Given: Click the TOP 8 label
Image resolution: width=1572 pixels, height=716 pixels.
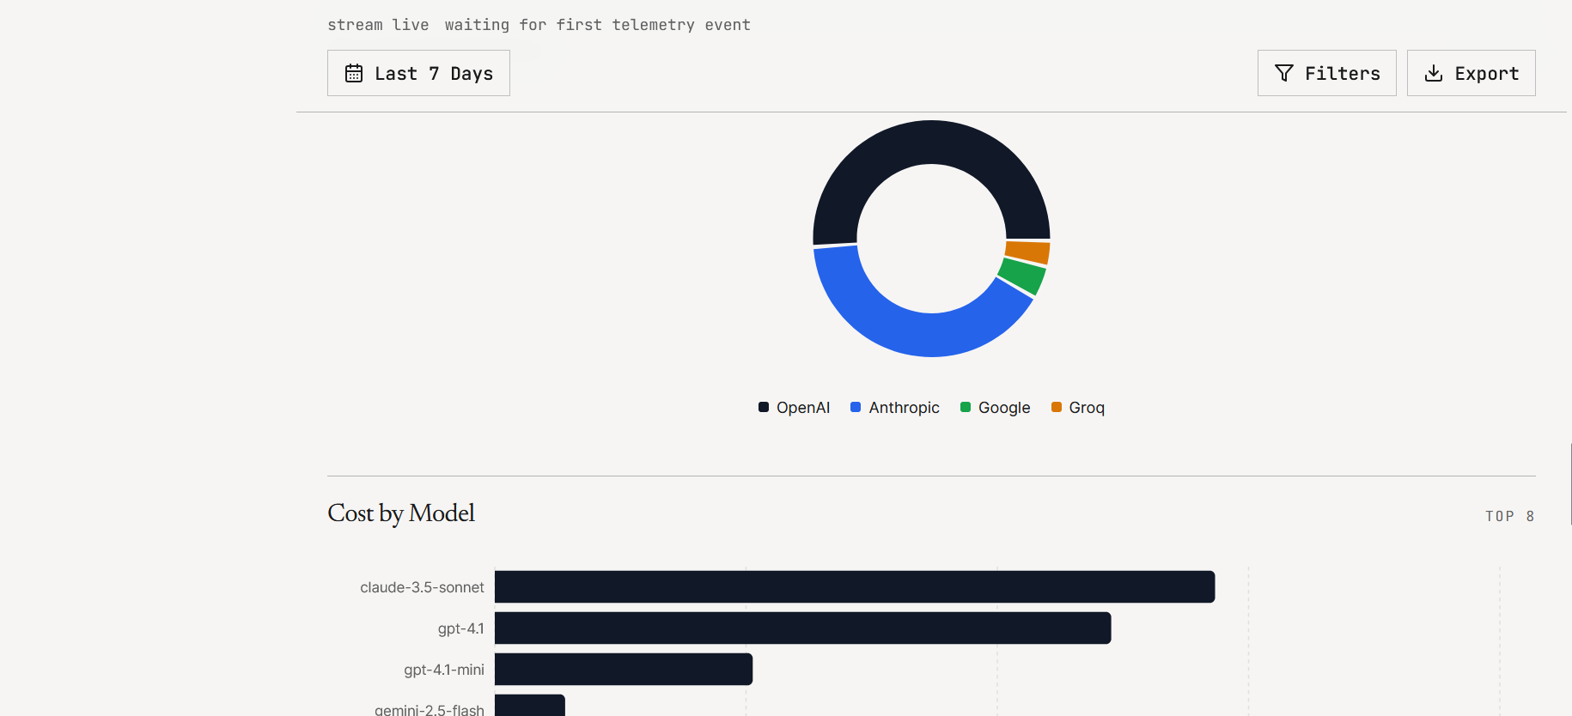Looking at the screenshot, I should tap(1510, 516).
